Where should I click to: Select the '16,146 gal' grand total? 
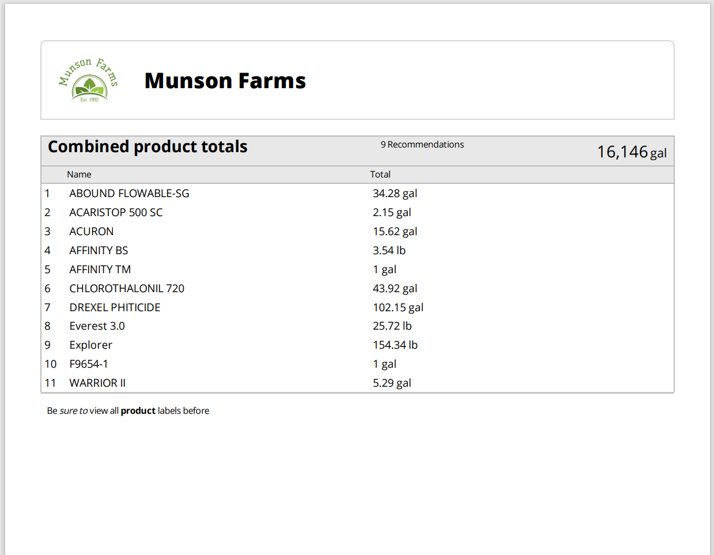[x=632, y=152]
